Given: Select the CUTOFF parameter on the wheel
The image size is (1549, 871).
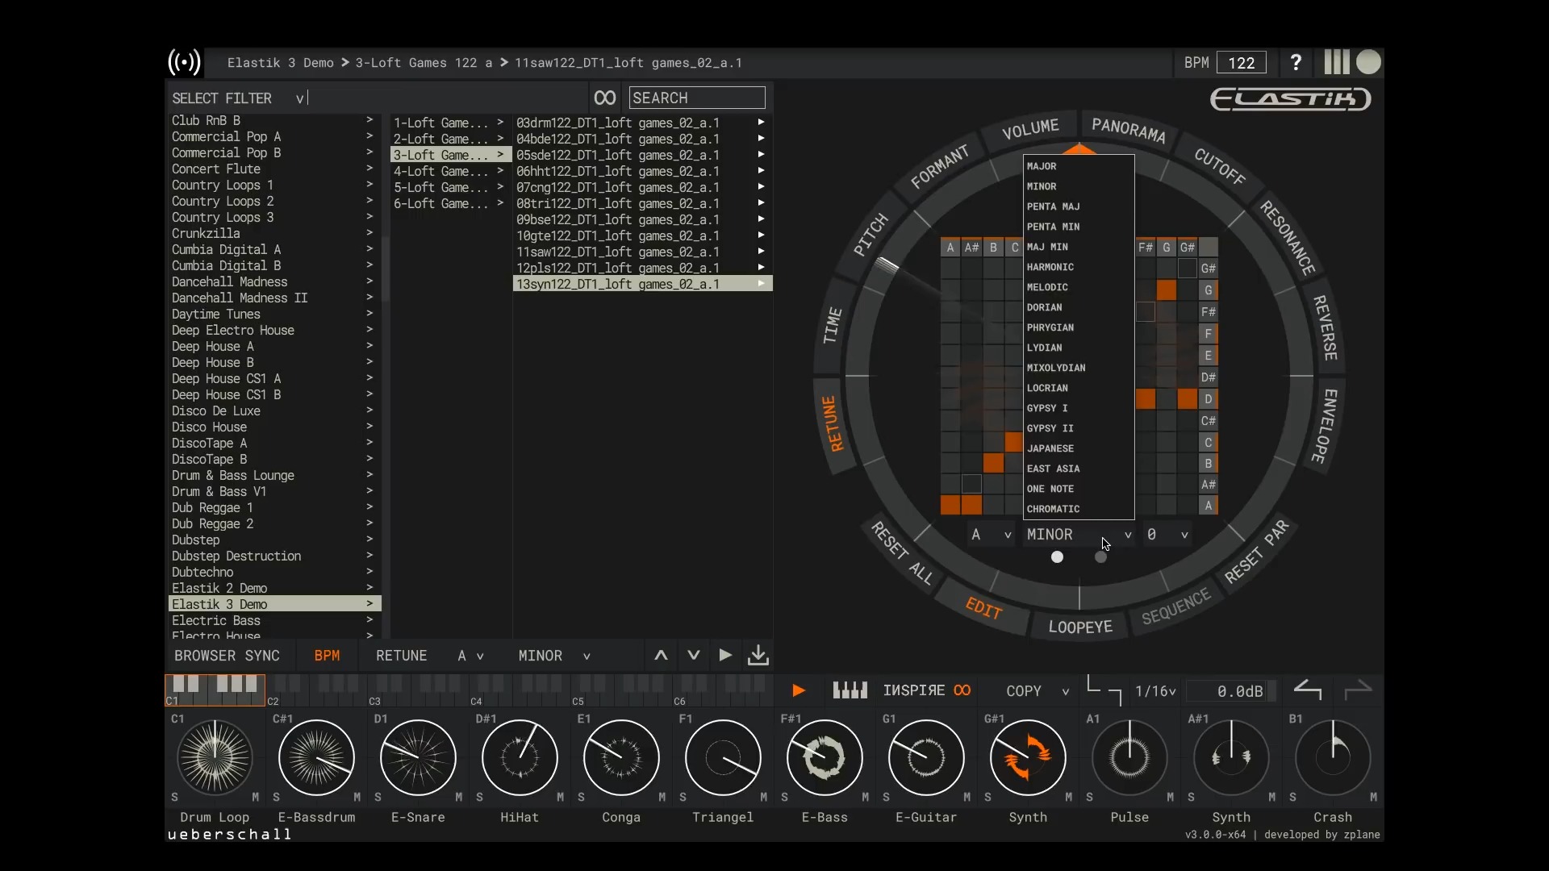Looking at the screenshot, I should pos(1219,167).
